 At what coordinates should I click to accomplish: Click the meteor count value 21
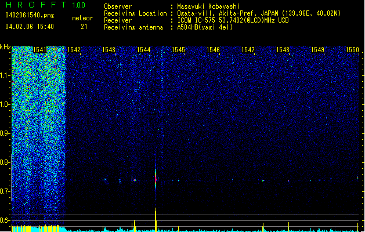pyautogui.click(x=84, y=27)
